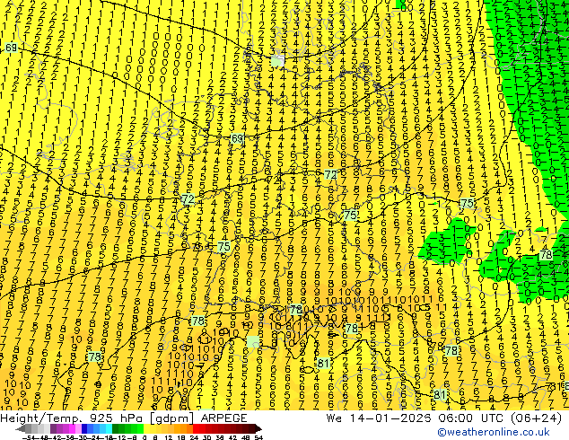Click the '78' contour label inside green area
This screenshot has height=440, width=569.
[546, 255]
